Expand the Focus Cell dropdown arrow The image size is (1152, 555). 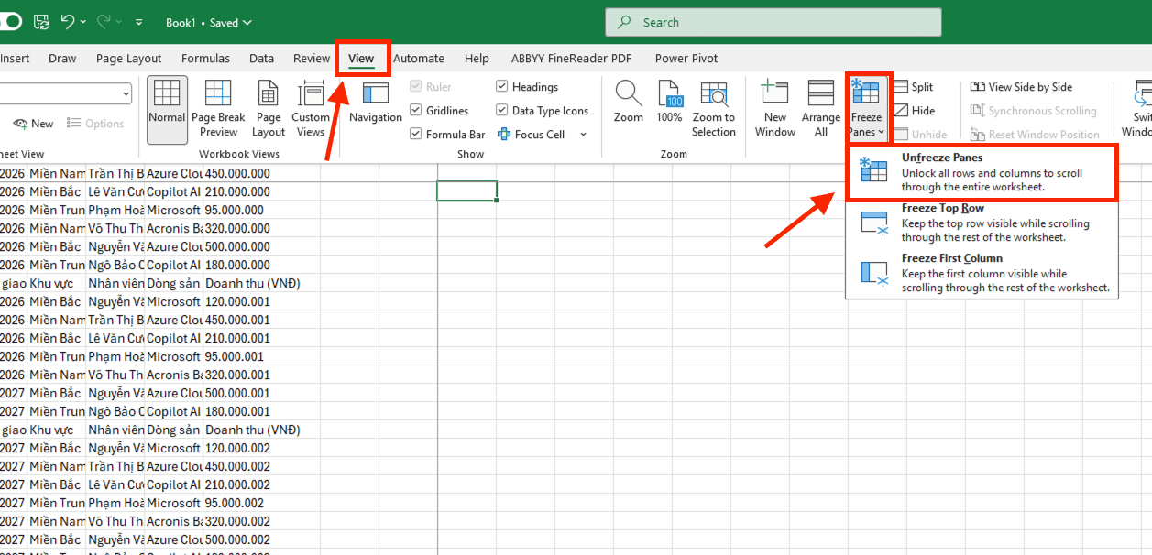click(x=584, y=135)
